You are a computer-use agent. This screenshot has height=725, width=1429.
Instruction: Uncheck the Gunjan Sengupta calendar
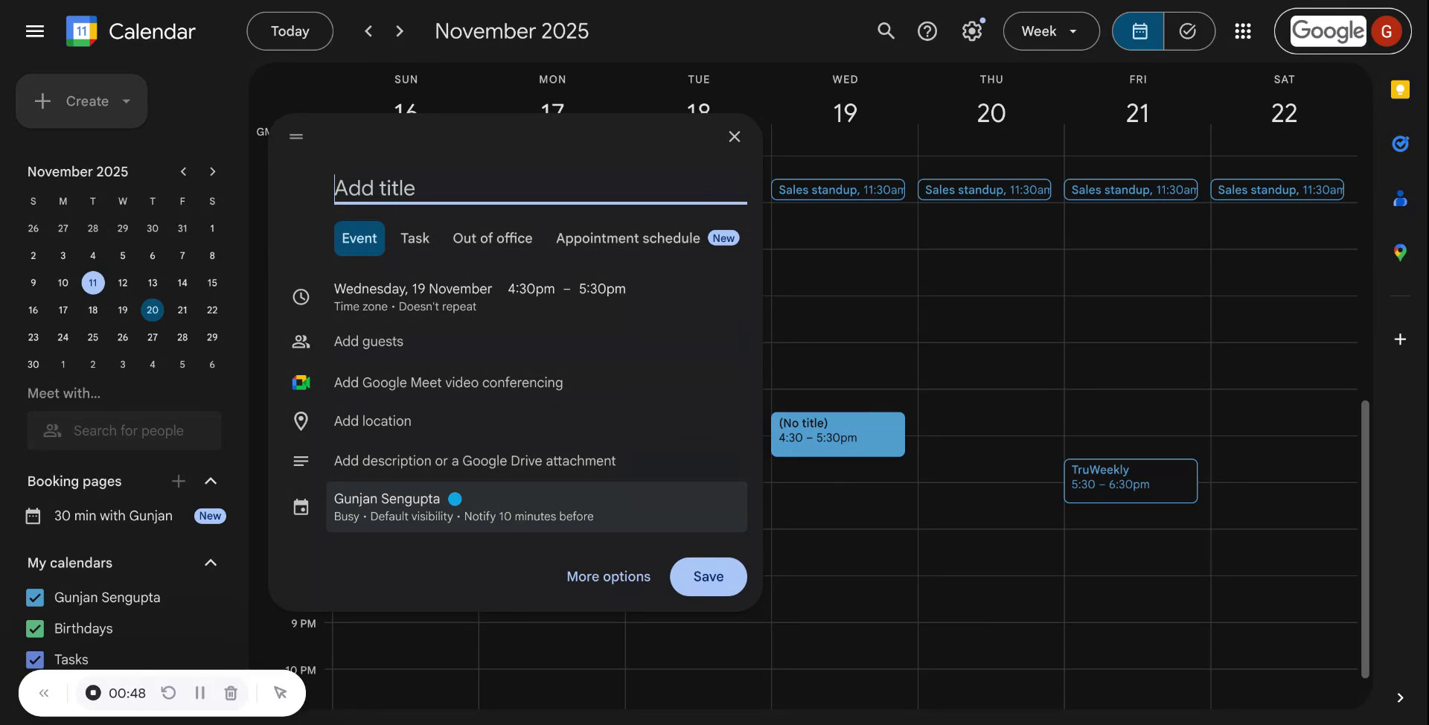34,597
